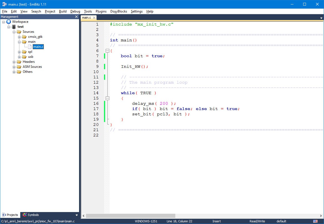
Task: Select the ASM Sources tree item
Action: pyautogui.click(x=32, y=67)
